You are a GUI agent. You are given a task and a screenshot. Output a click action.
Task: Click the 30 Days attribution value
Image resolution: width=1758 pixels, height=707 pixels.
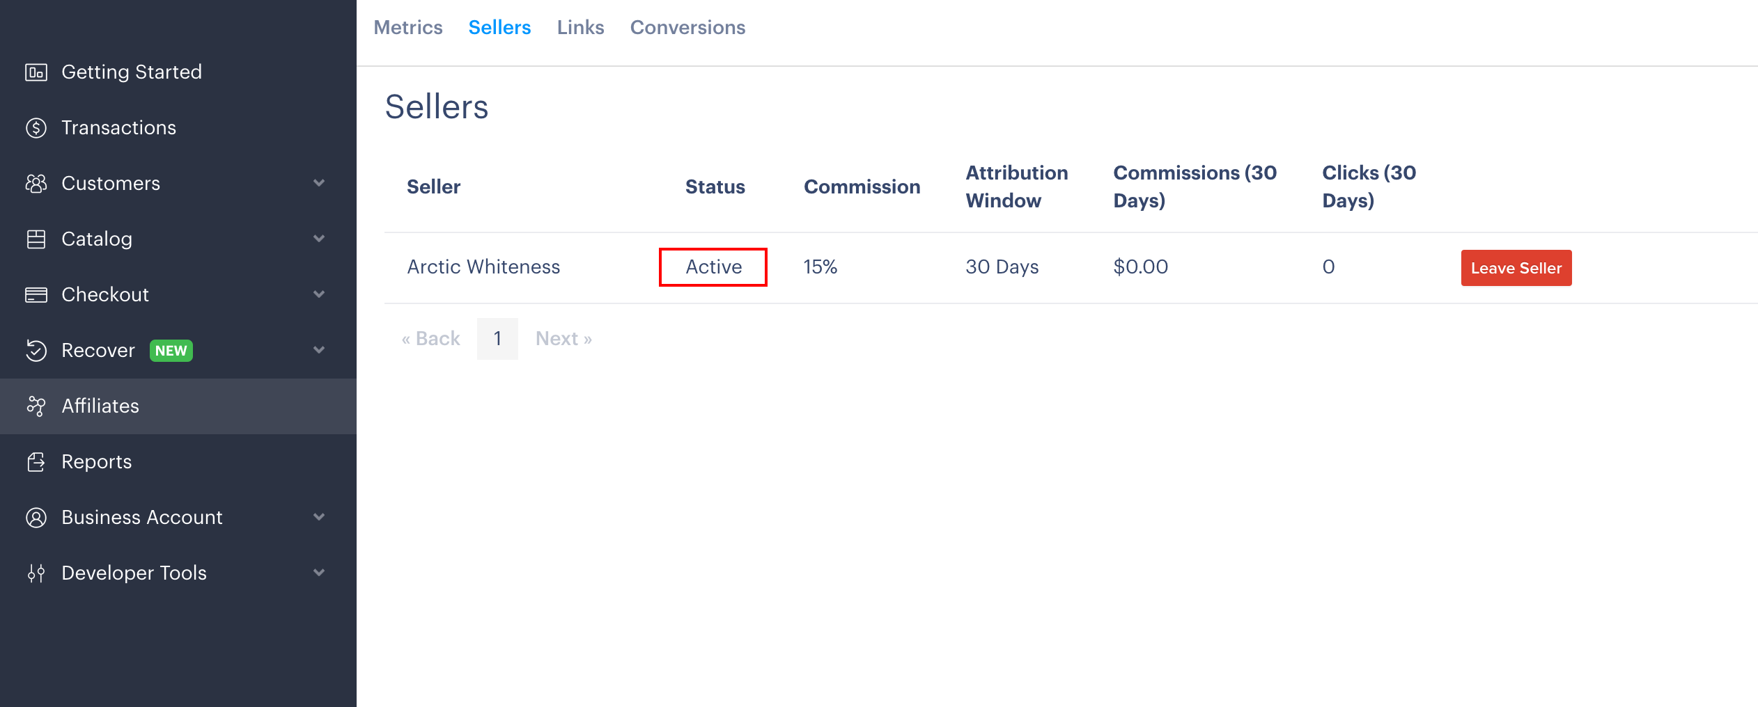coord(1002,267)
